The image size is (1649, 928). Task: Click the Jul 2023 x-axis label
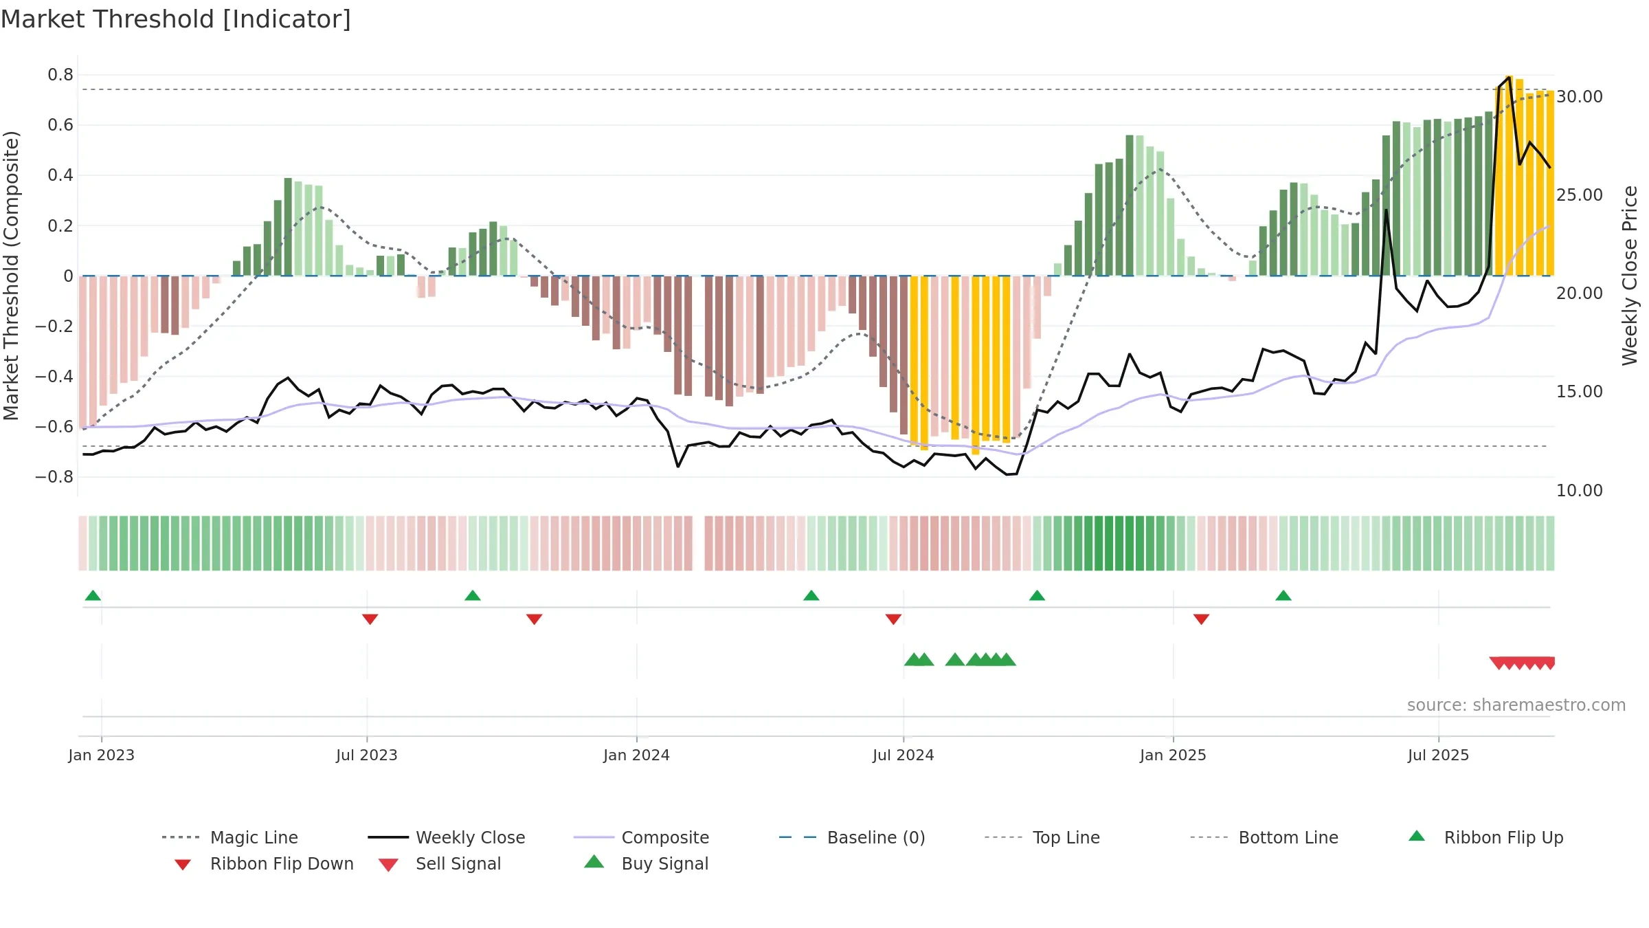[366, 755]
